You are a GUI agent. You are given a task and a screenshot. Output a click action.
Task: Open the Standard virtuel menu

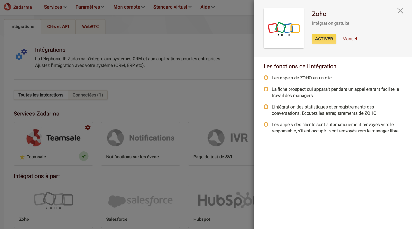(x=172, y=7)
